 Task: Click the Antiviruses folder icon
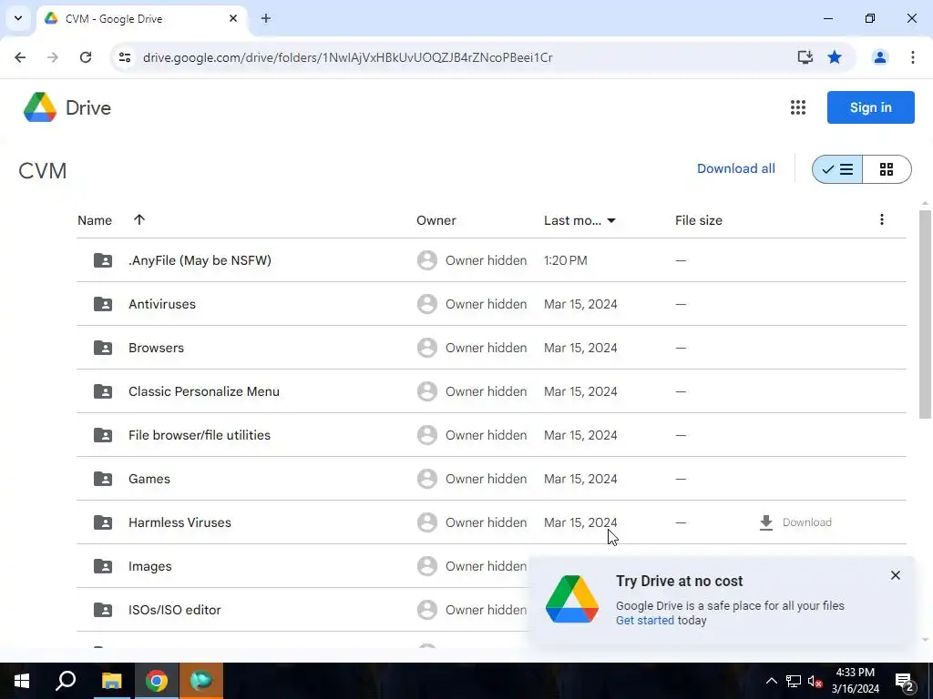(x=103, y=304)
